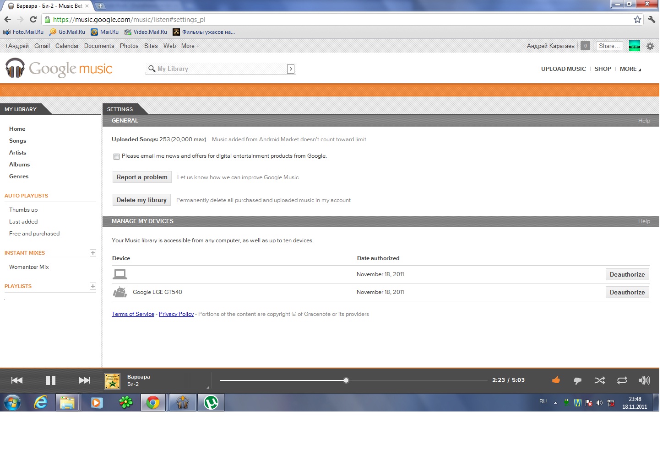Open Help in the MANAGE MY DEVICES header

pyautogui.click(x=644, y=221)
